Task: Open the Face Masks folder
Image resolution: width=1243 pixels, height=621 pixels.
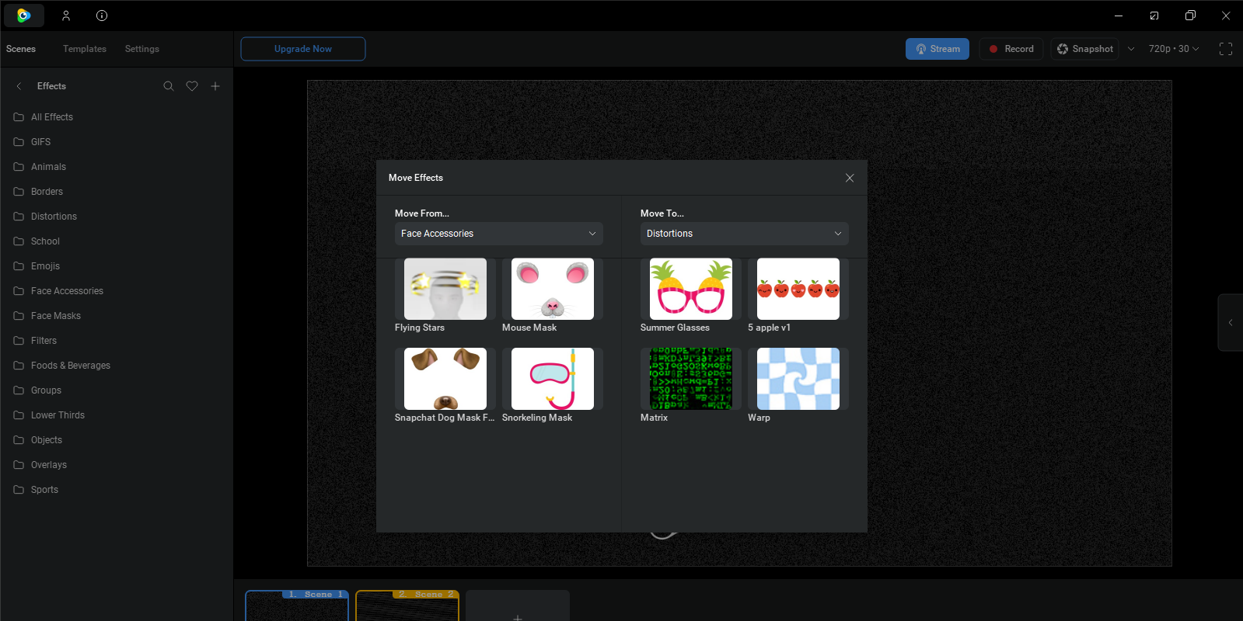Action: pos(56,316)
